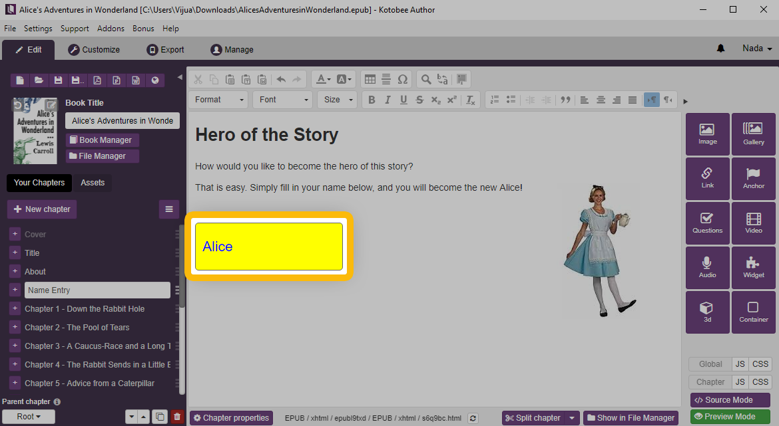Open the Addons menu
This screenshot has width=779, height=426.
pos(111,29)
